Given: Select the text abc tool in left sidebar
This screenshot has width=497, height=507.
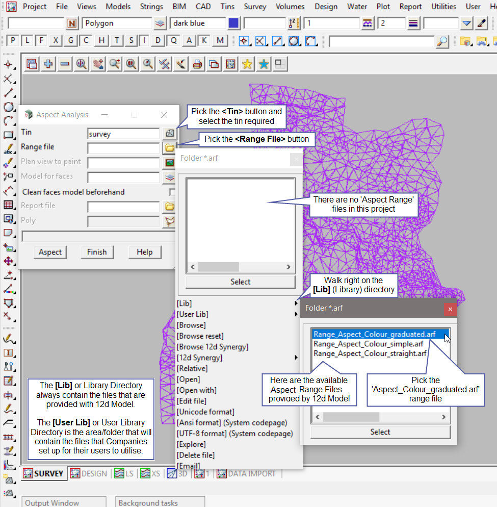Looking at the screenshot, I should (9, 149).
